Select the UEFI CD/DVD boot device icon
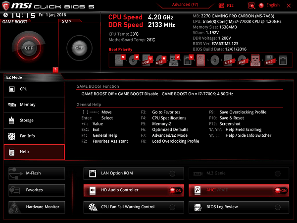The height and width of the screenshot is (223, 297). coord(134,60)
